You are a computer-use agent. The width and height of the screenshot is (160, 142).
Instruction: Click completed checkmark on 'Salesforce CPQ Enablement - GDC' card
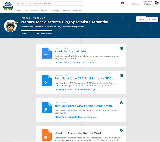[x=122, y=76]
